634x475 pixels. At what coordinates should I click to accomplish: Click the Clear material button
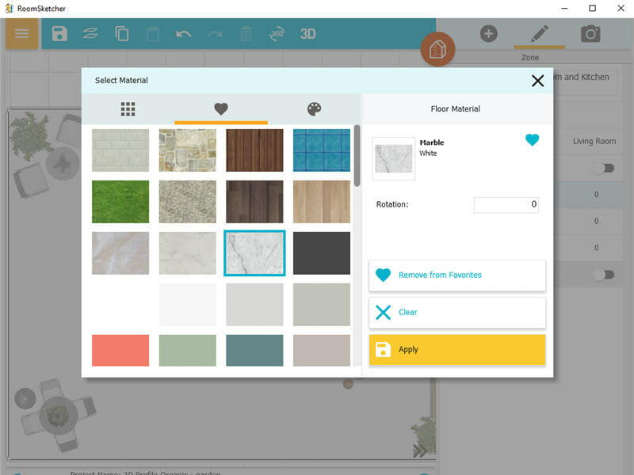(x=457, y=312)
